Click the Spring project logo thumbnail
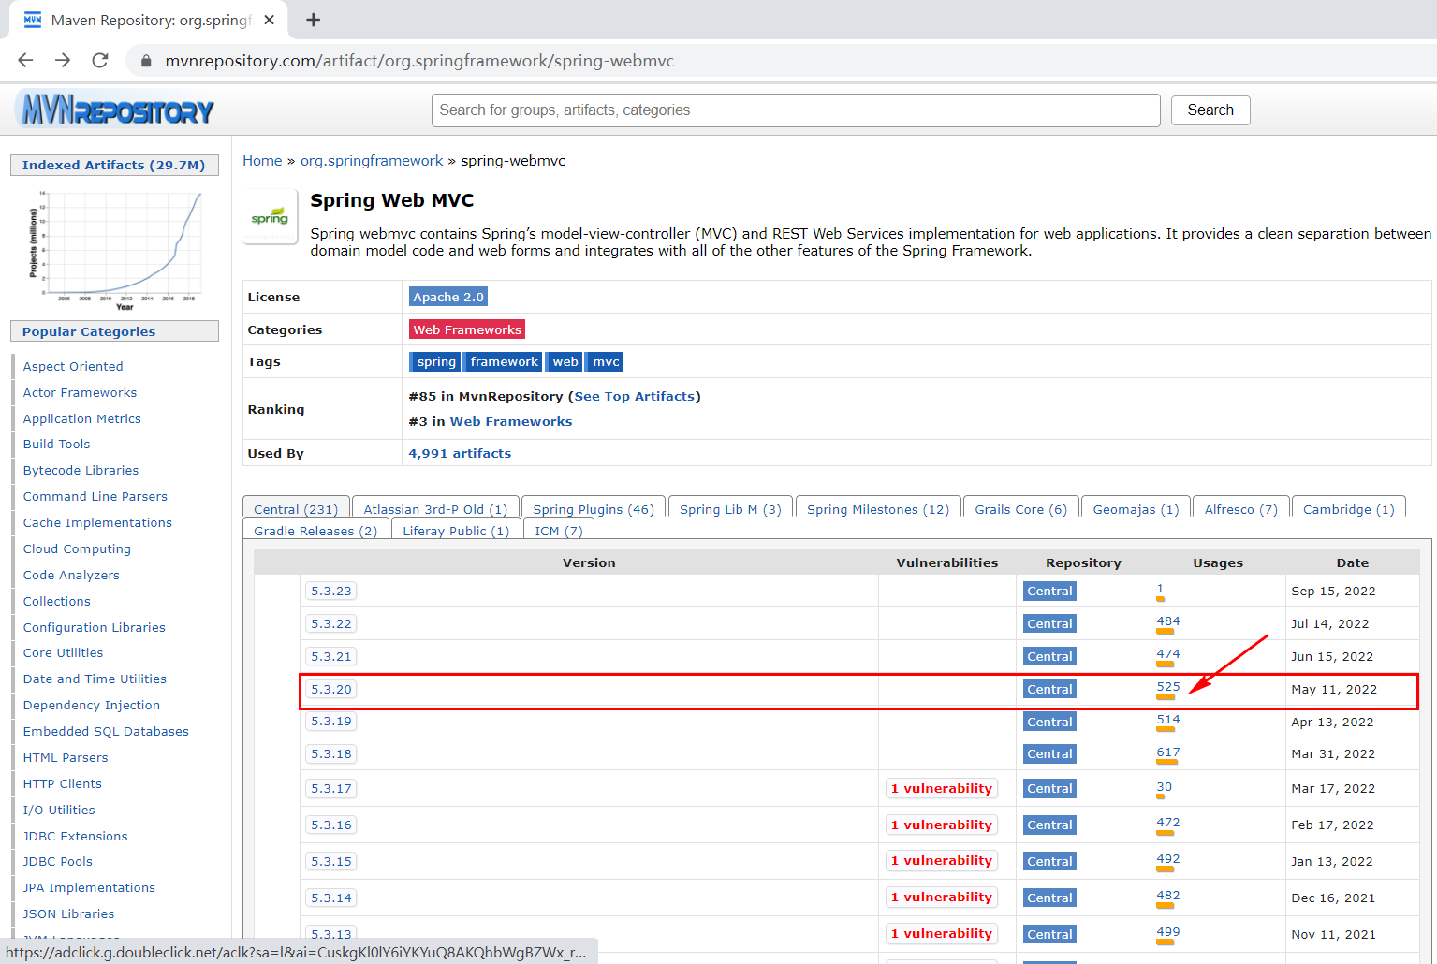This screenshot has width=1437, height=964. point(270,217)
